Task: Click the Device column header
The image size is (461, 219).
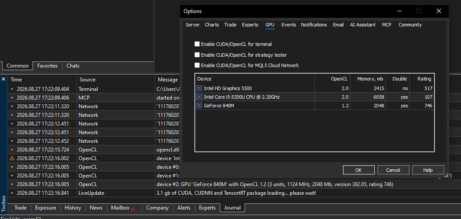Action: [x=255, y=79]
